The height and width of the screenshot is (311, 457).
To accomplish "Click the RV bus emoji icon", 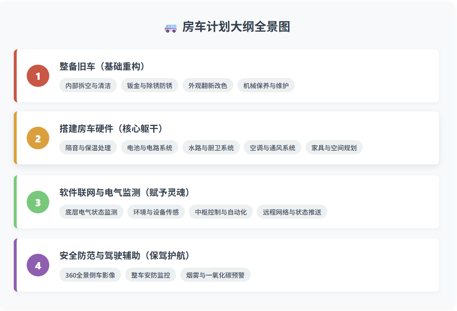I will [x=171, y=28].
